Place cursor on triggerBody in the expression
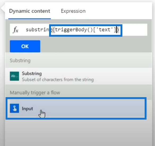Image resolution: width=155 pixels, height=146 pixels. coord(71,30)
